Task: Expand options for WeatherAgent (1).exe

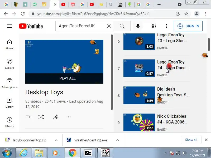Action: coord(117,140)
